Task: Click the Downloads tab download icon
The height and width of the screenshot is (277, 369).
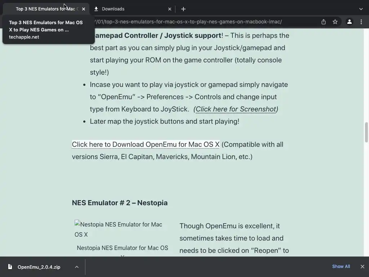Action: [x=96, y=9]
